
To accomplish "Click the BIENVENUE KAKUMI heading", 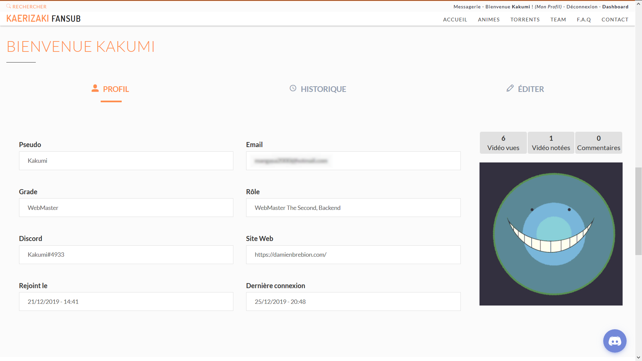I will click(x=81, y=46).
